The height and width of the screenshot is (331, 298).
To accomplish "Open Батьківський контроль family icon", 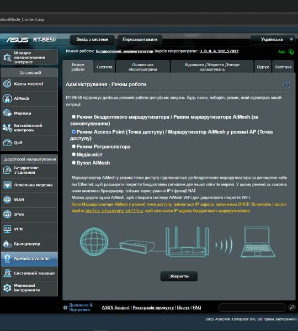I will (x=7, y=128).
